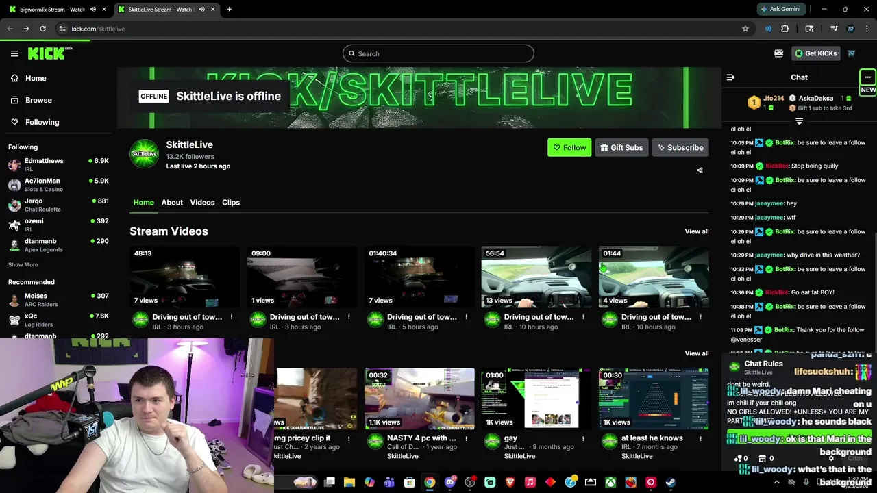Subscribe to SkittleLive
The width and height of the screenshot is (877, 493).
(680, 147)
